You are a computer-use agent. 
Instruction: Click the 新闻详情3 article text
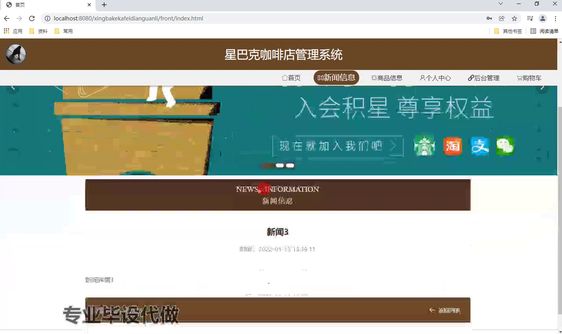click(x=99, y=280)
